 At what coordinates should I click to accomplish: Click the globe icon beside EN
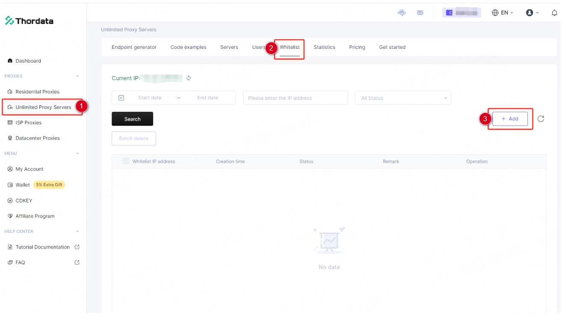[x=495, y=13]
